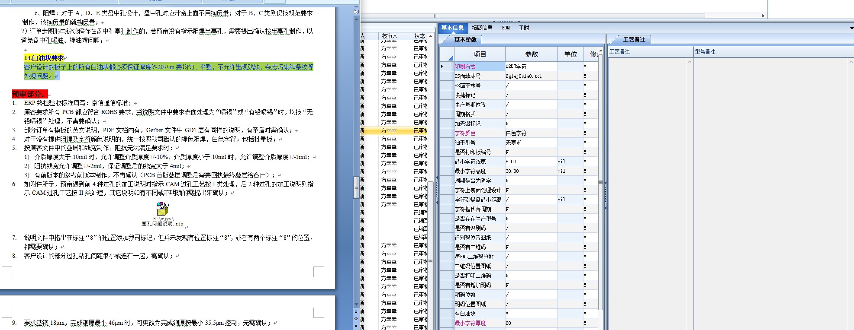Viewport: 854px width, 330px height.
Task: Click Word's previous page double-arrow button
Action: point(356,311)
